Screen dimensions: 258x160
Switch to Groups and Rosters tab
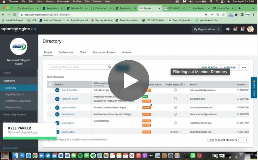pyautogui.click(x=104, y=52)
